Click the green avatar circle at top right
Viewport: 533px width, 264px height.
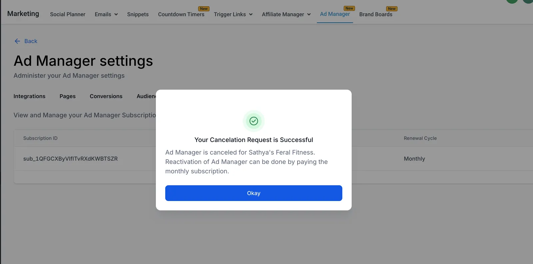coord(512,1)
